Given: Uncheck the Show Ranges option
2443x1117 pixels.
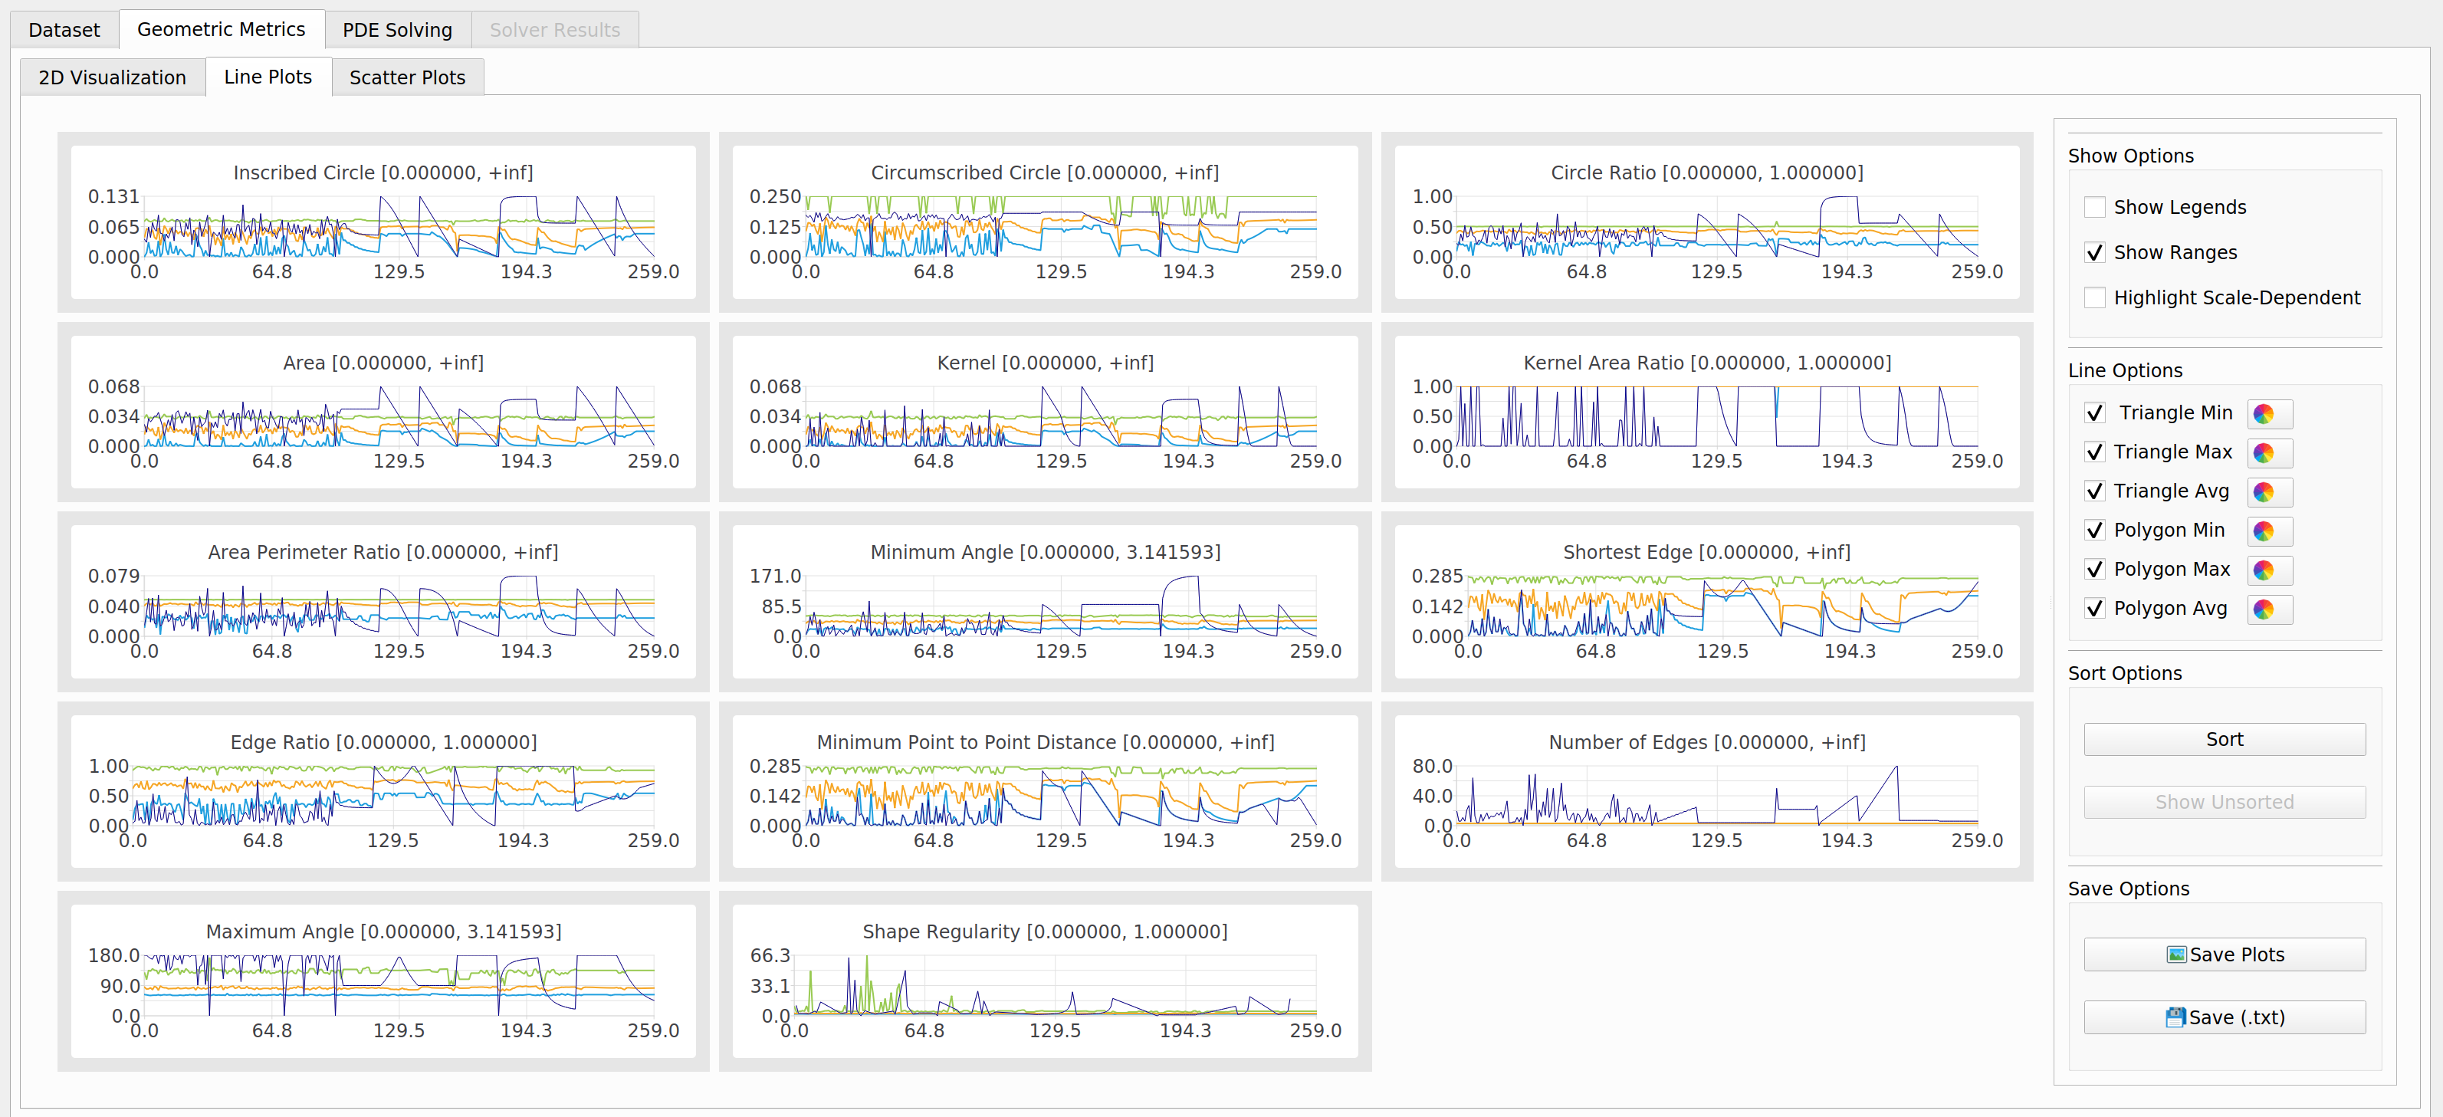Looking at the screenshot, I should [x=2095, y=253].
